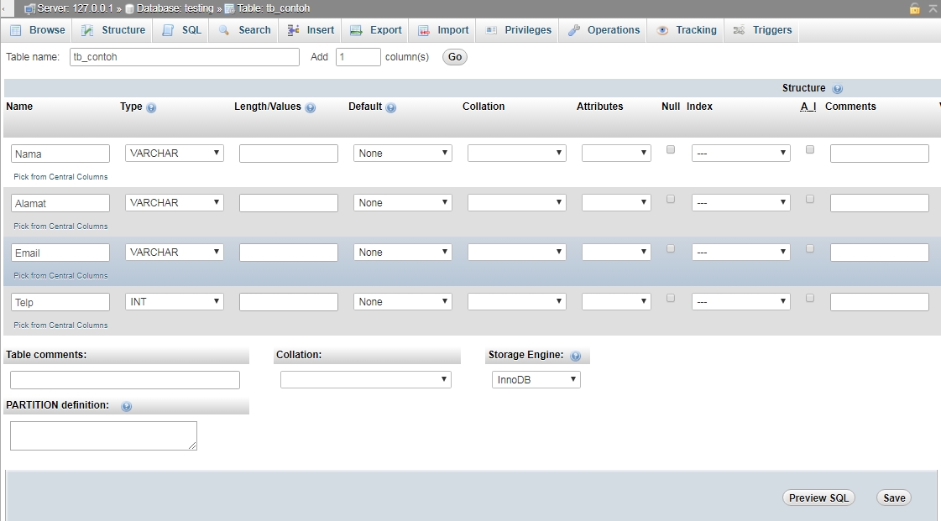Screen dimensions: 941x521
Task: Click the PARTITION definition help icon
Action: coord(126,406)
